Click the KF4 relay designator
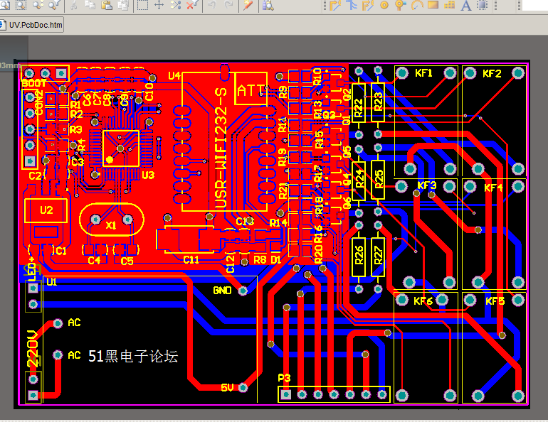Screen dimensions: 548x422 tap(493, 188)
